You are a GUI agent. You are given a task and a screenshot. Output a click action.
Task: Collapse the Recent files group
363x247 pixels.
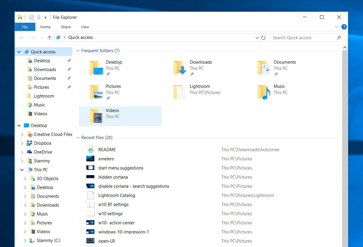tap(78, 138)
